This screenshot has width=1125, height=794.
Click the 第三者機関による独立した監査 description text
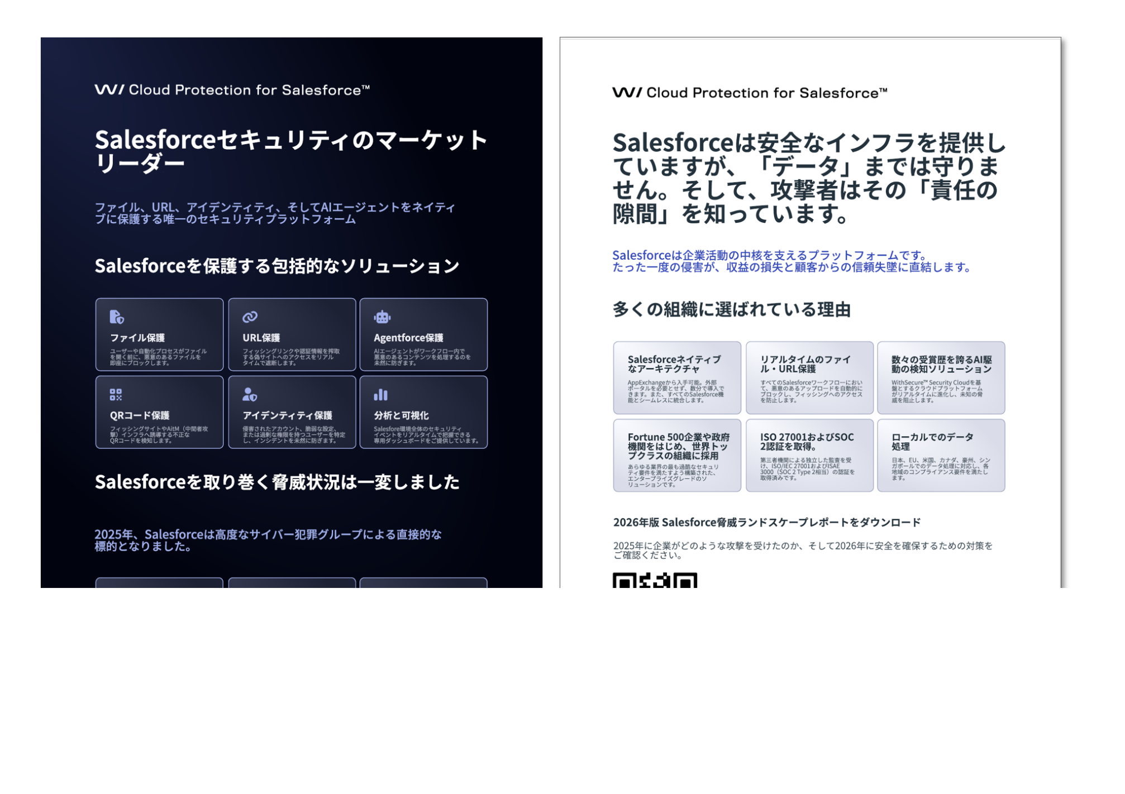[807, 469]
